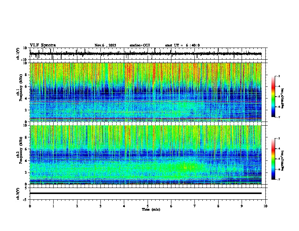The width and height of the screenshot is (299, 231).
Task: Click the time axis tick label '5'
Action: click(148, 206)
